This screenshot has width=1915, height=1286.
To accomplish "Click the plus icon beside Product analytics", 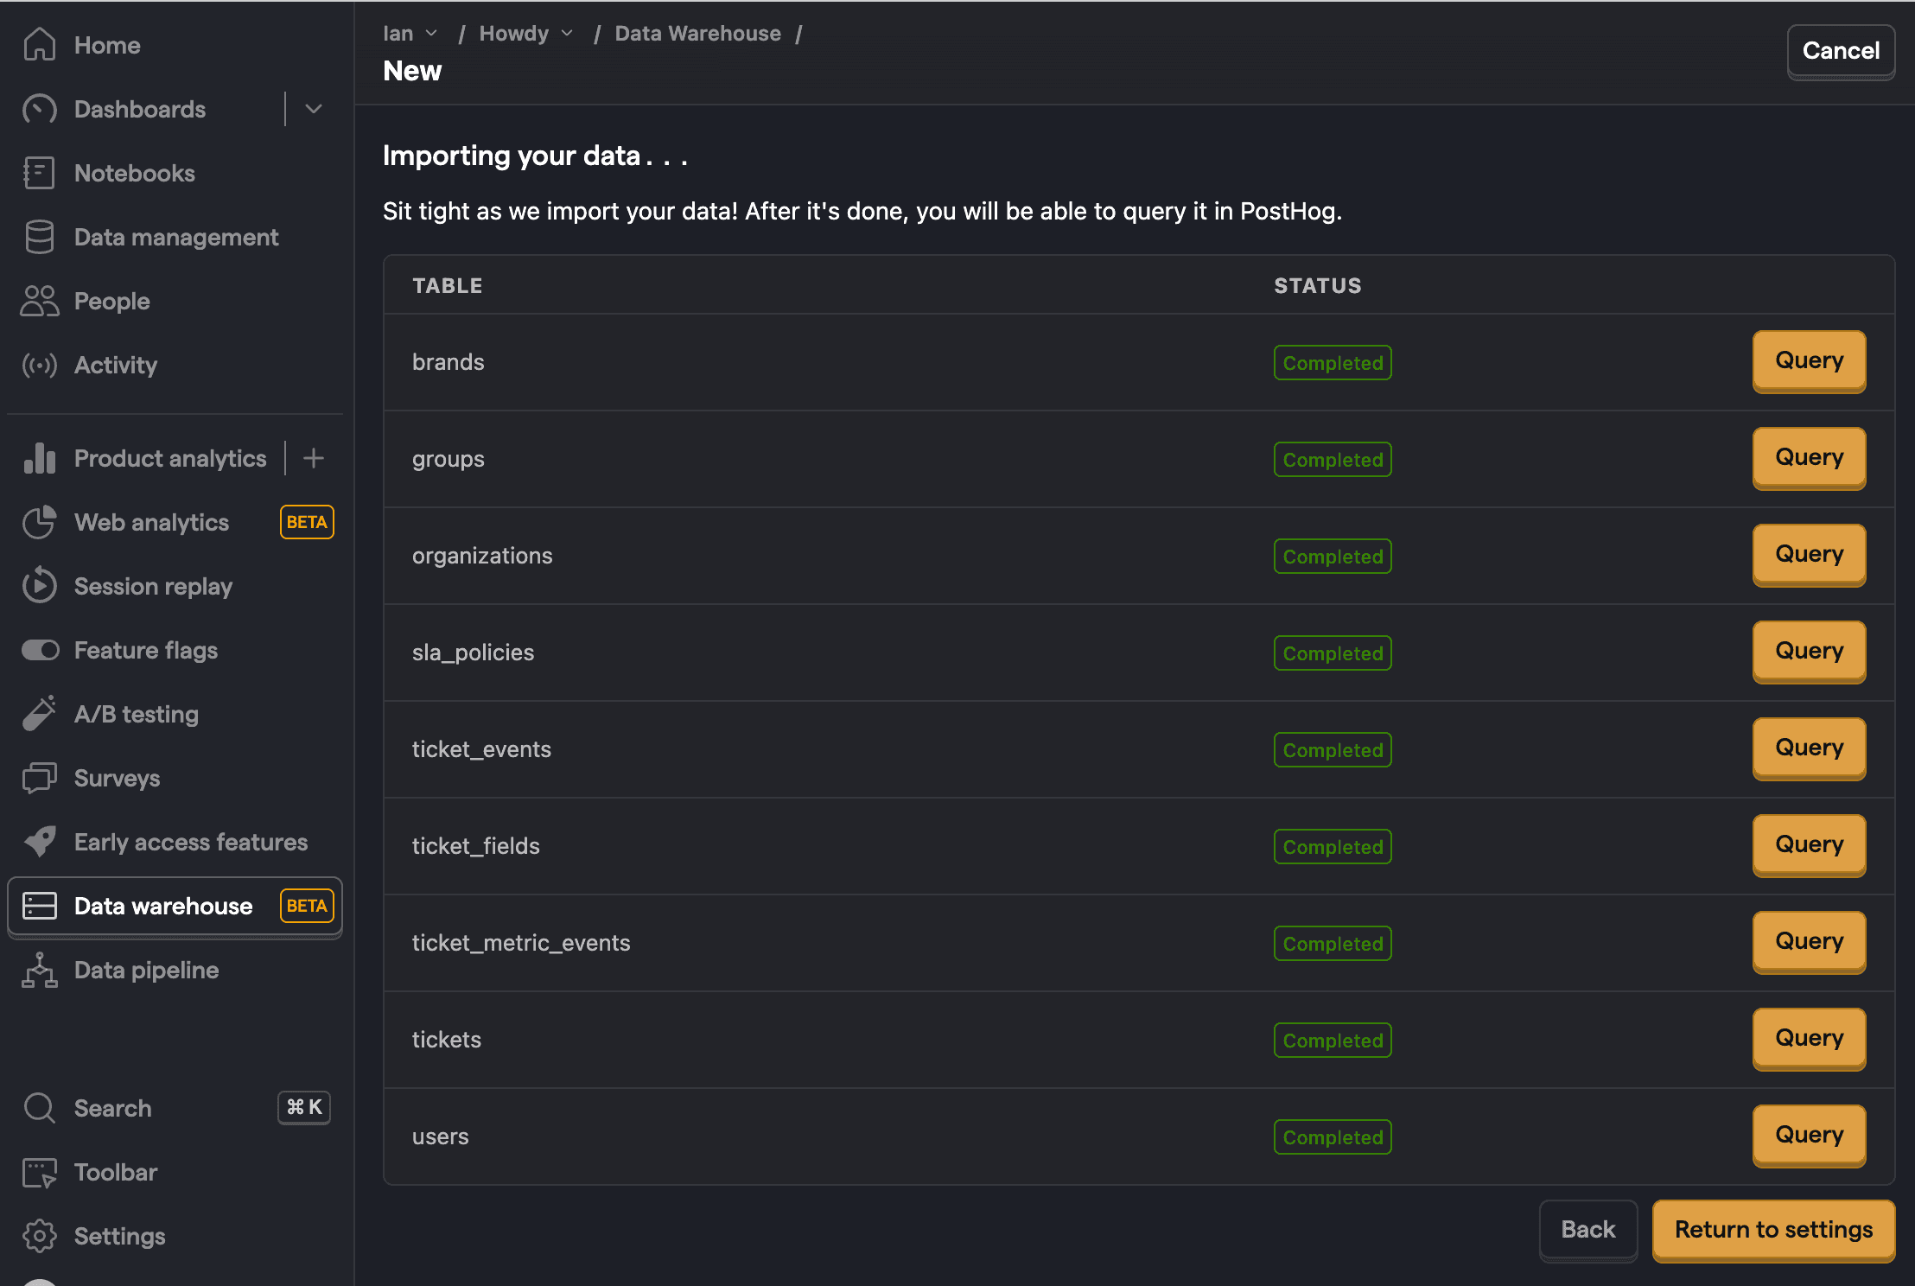I will pyautogui.click(x=314, y=458).
